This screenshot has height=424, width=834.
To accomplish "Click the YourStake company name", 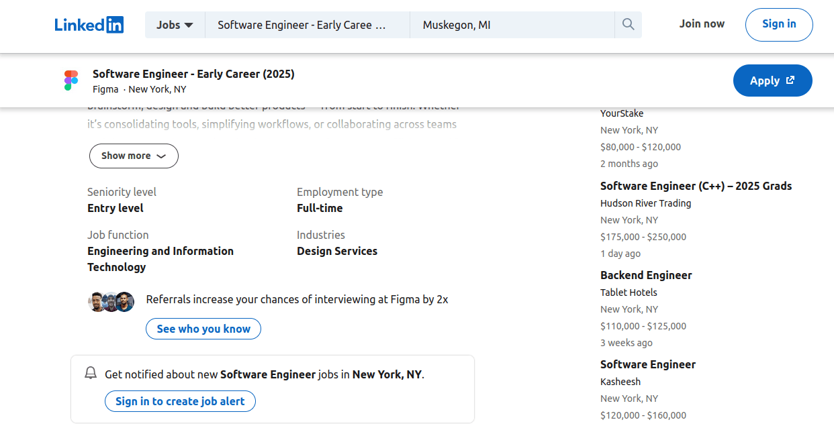I will pos(622,113).
